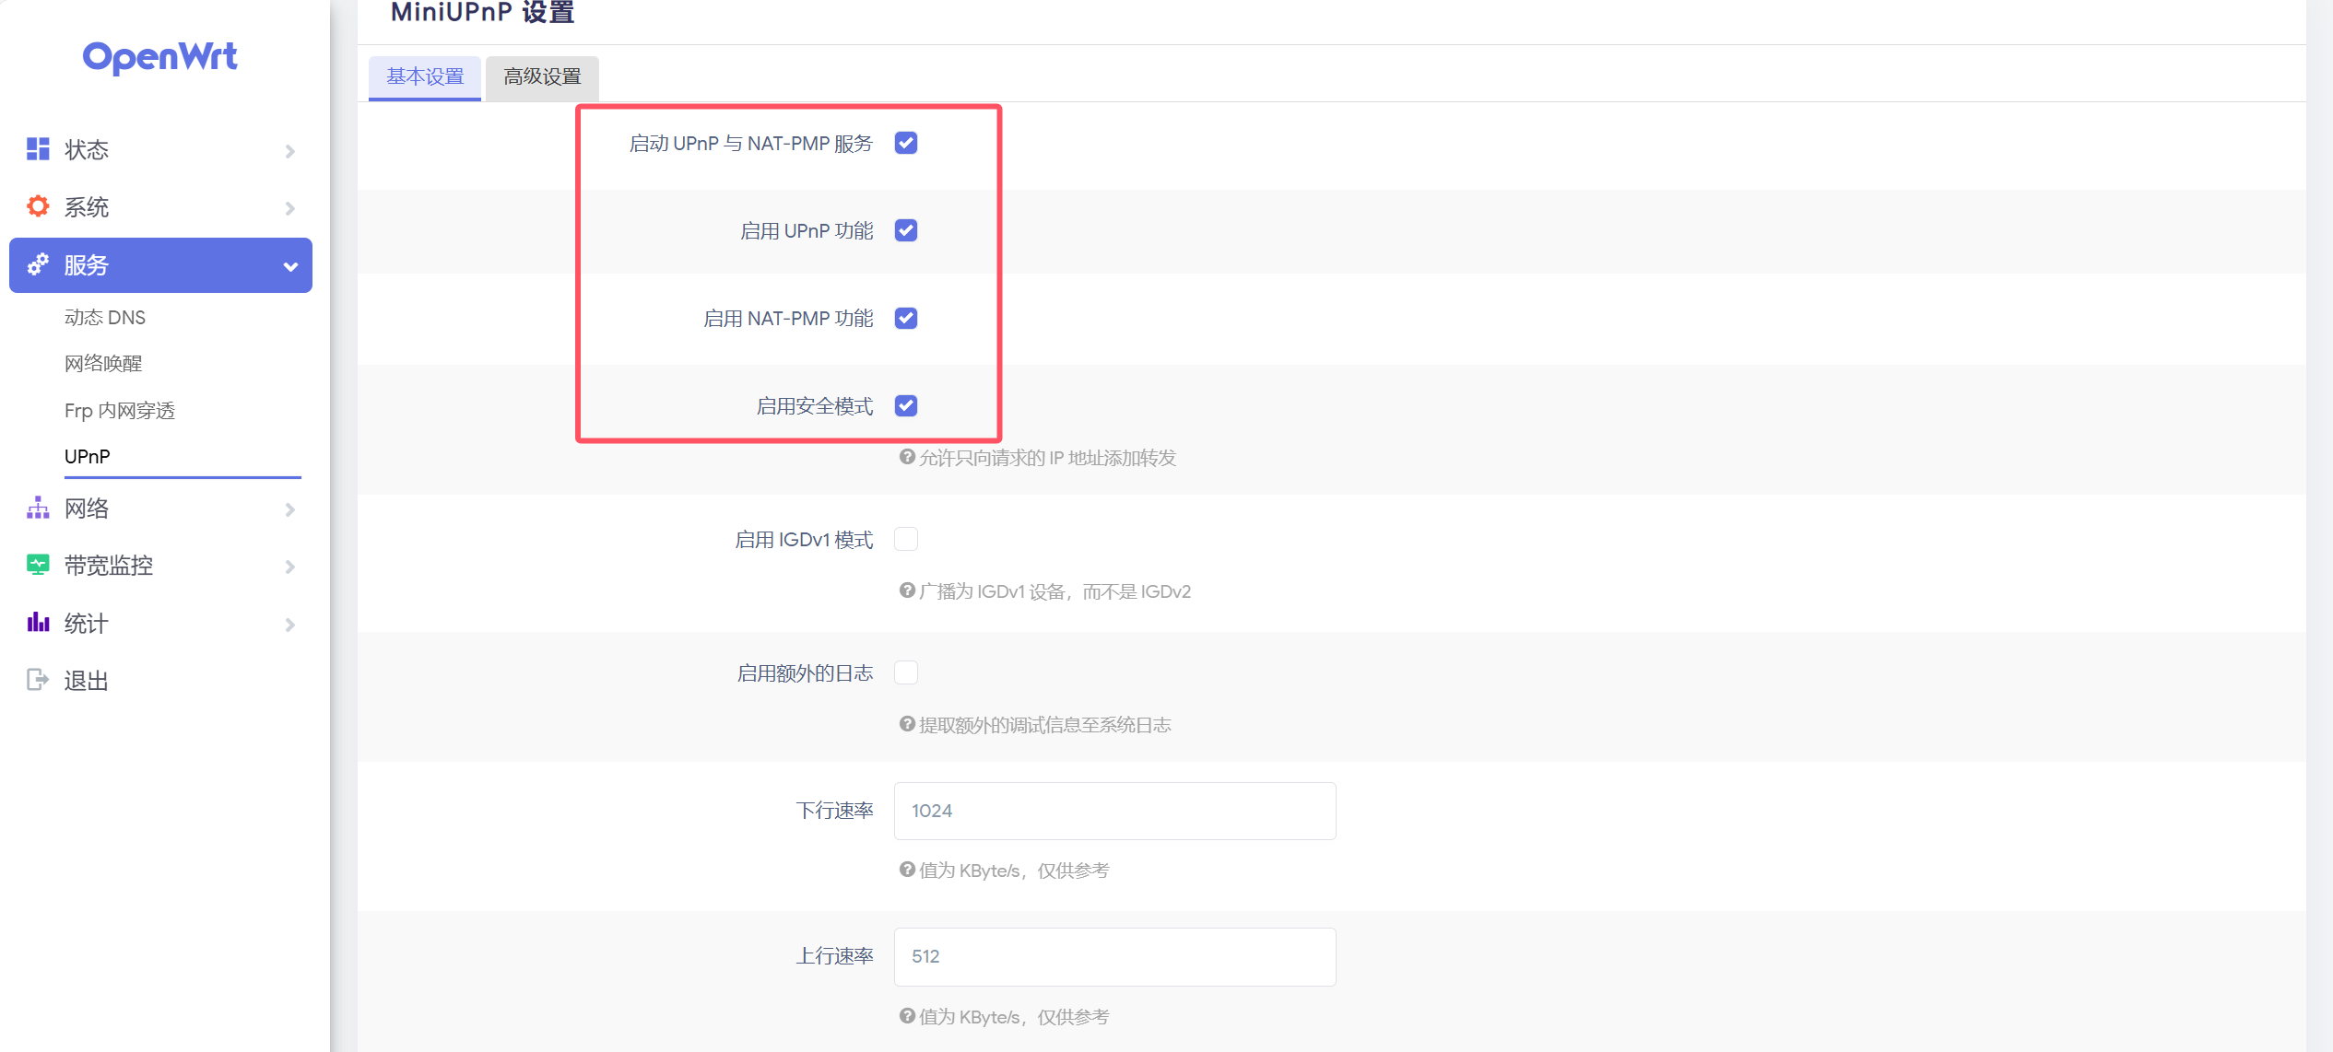Click the 统计 bar chart icon

(x=38, y=623)
